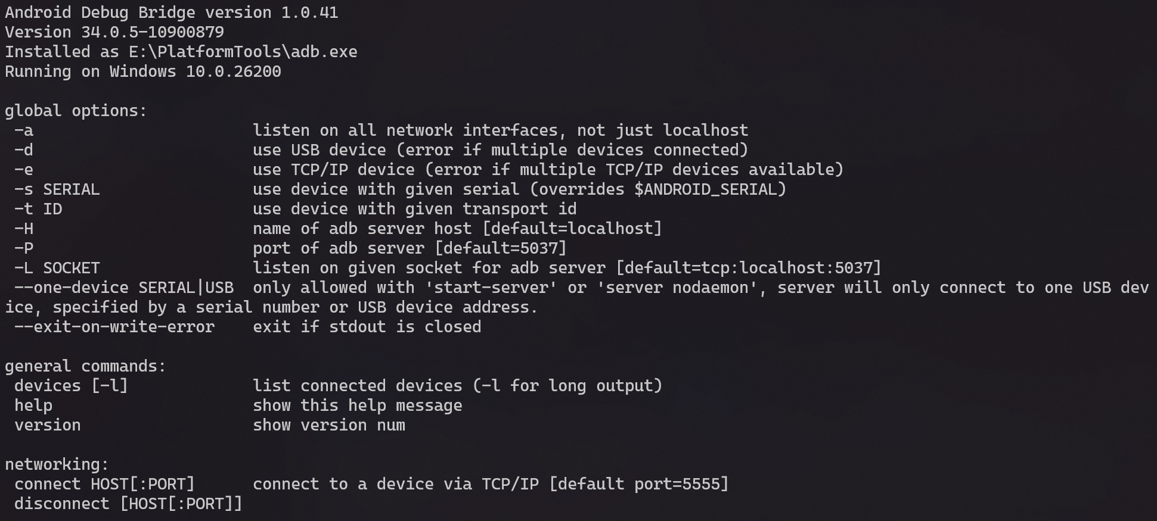Click the '--one-device SERIAL|USB' option
The image size is (1157, 521).
point(124,288)
